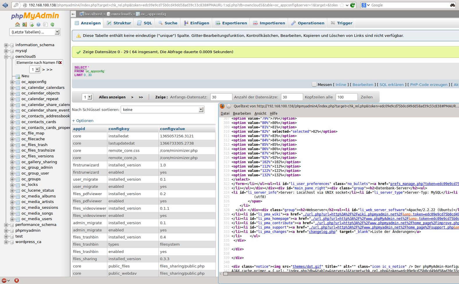The width and height of the screenshot is (459, 284).
Task: Go to phpMyAdmin home via house icon
Action: point(17,24)
